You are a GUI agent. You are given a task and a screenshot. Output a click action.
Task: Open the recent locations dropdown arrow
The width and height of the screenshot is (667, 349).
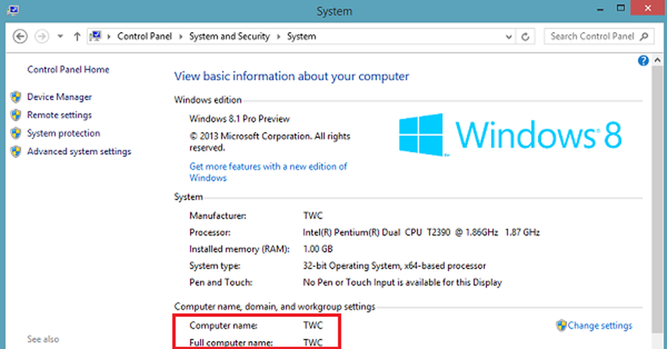(61, 37)
